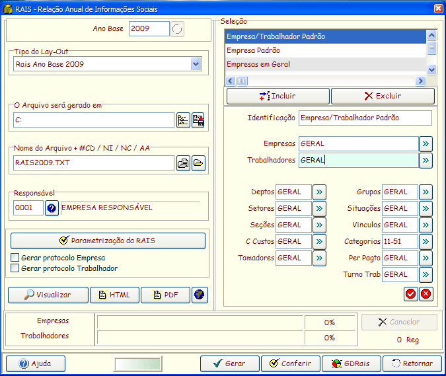This screenshot has height=376, width=446.
Task: Launch GDRais
Action: [x=352, y=363]
